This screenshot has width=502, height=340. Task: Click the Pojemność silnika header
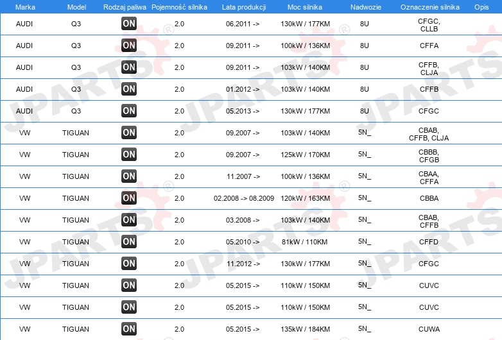(x=179, y=7)
